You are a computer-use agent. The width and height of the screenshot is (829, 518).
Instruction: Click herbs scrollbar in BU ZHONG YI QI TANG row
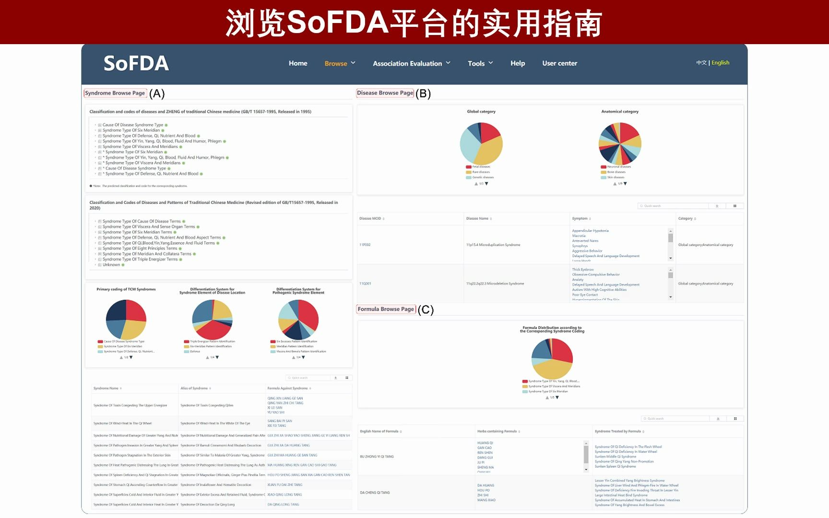point(586,456)
